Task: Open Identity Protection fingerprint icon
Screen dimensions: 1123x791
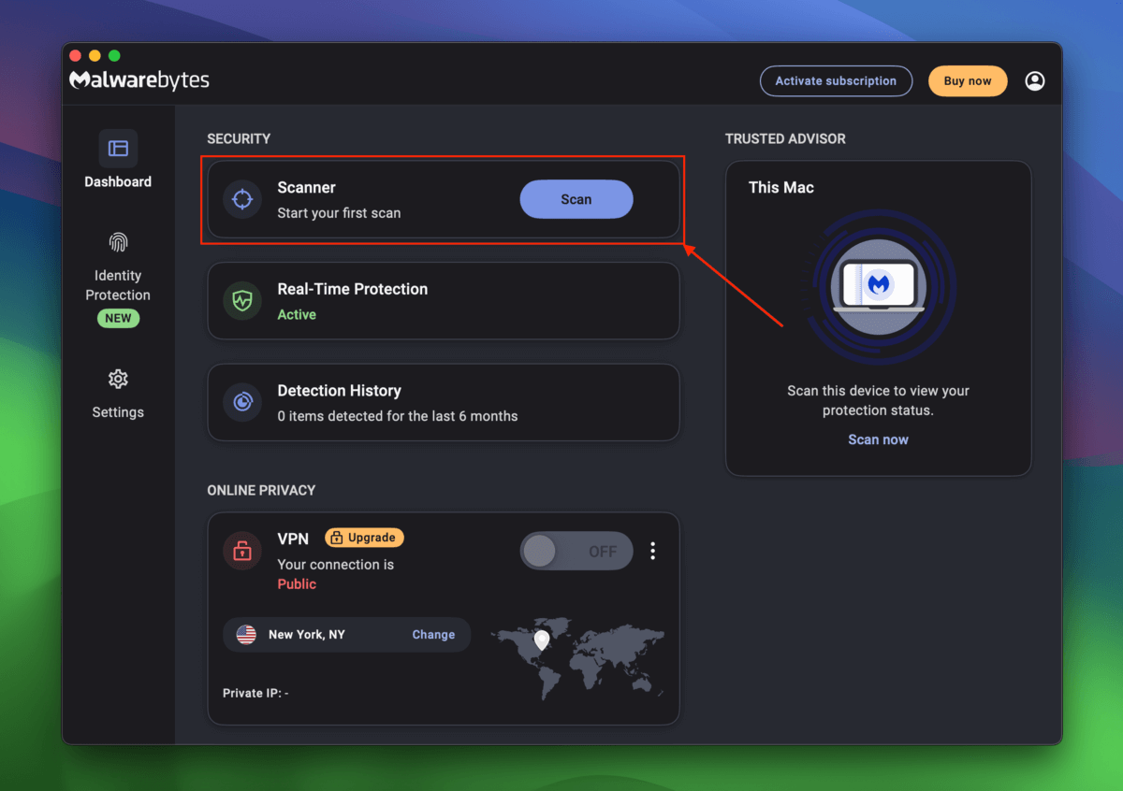Action: (118, 242)
